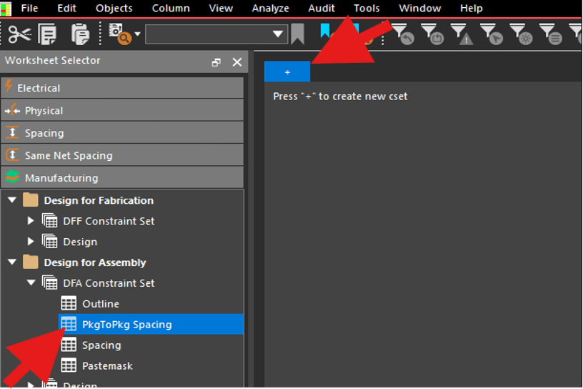Click the filter with cursor arrow icon
The image size is (583, 389).
pyautogui.click(x=492, y=34)
